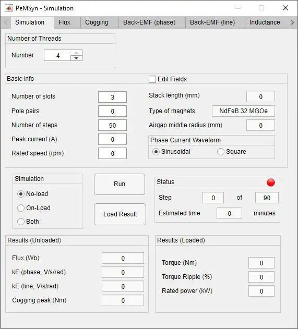This screenshot has height=329, width=298.
Task: Click the Stack length (mm) field
Action: point(260,96)
